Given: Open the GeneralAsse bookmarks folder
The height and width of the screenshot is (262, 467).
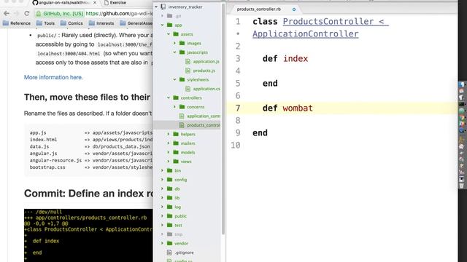Looking at the screenshot, I should point(136,23).
